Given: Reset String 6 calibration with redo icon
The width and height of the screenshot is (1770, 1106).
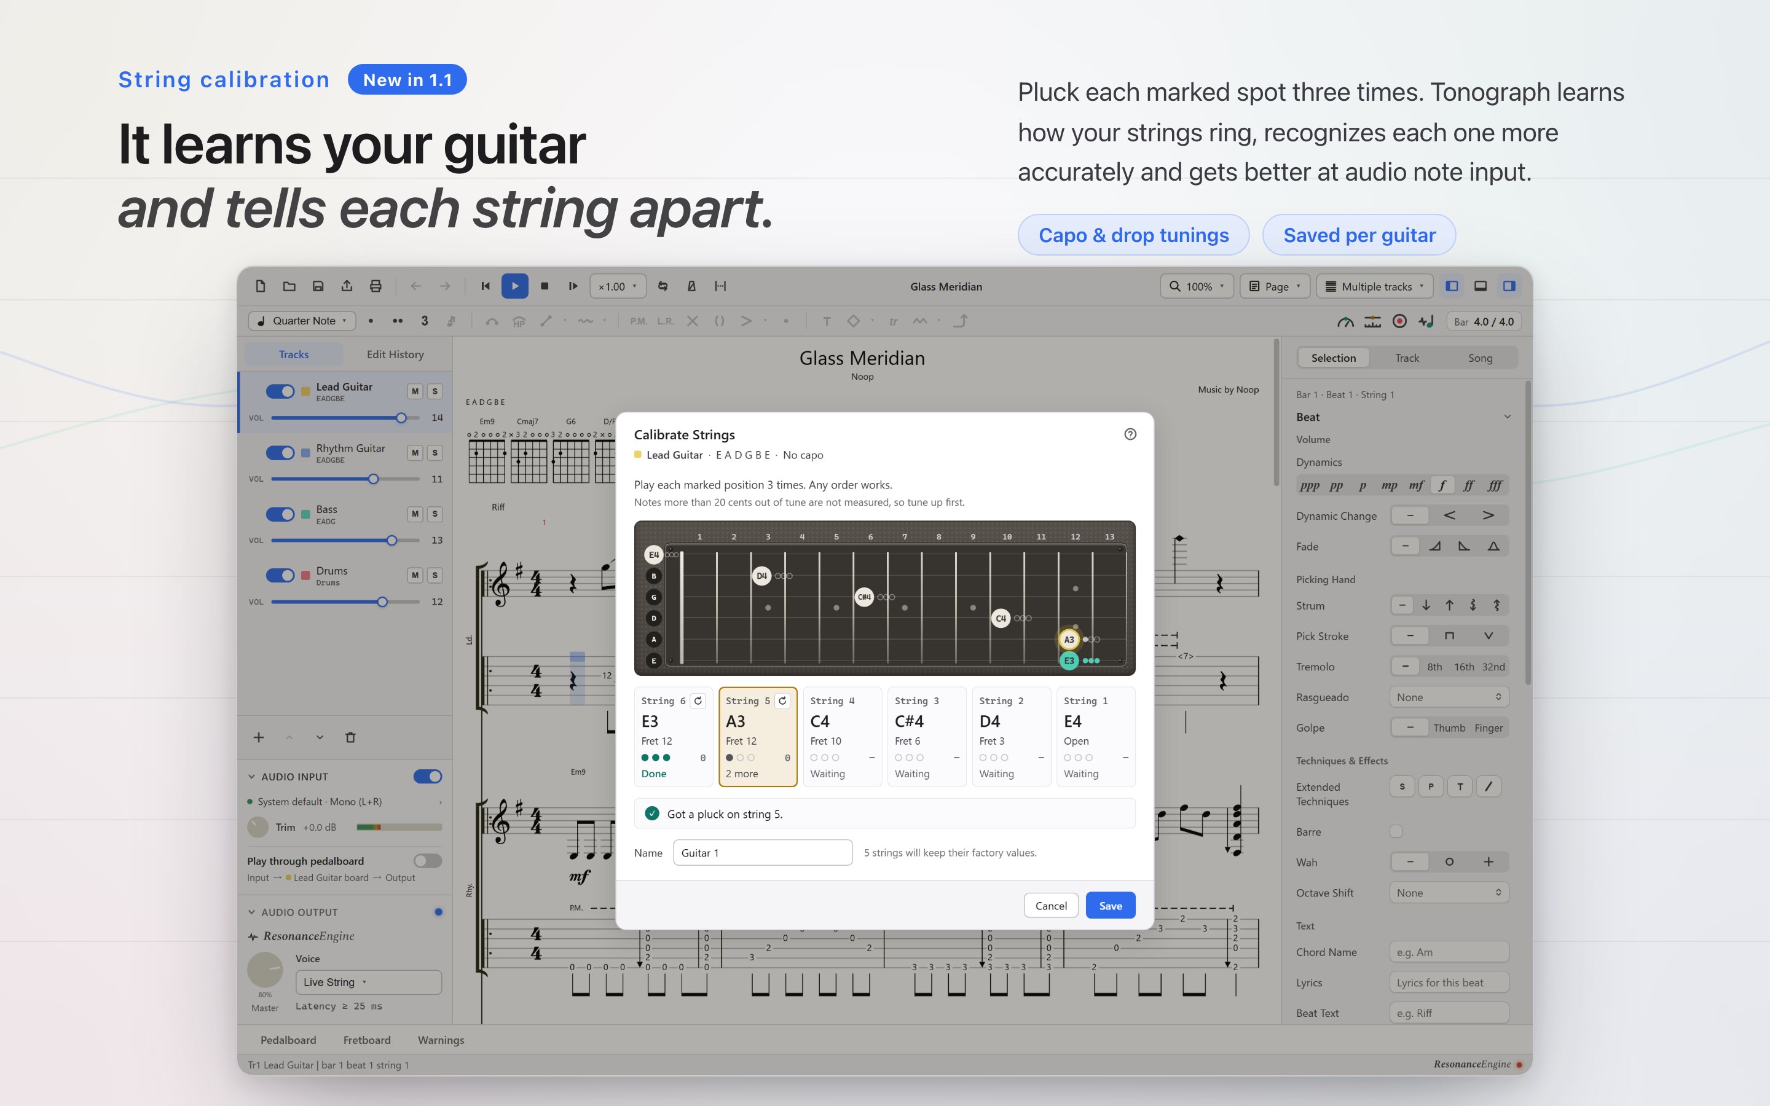Looking at the screenshot, I should 698,700.
